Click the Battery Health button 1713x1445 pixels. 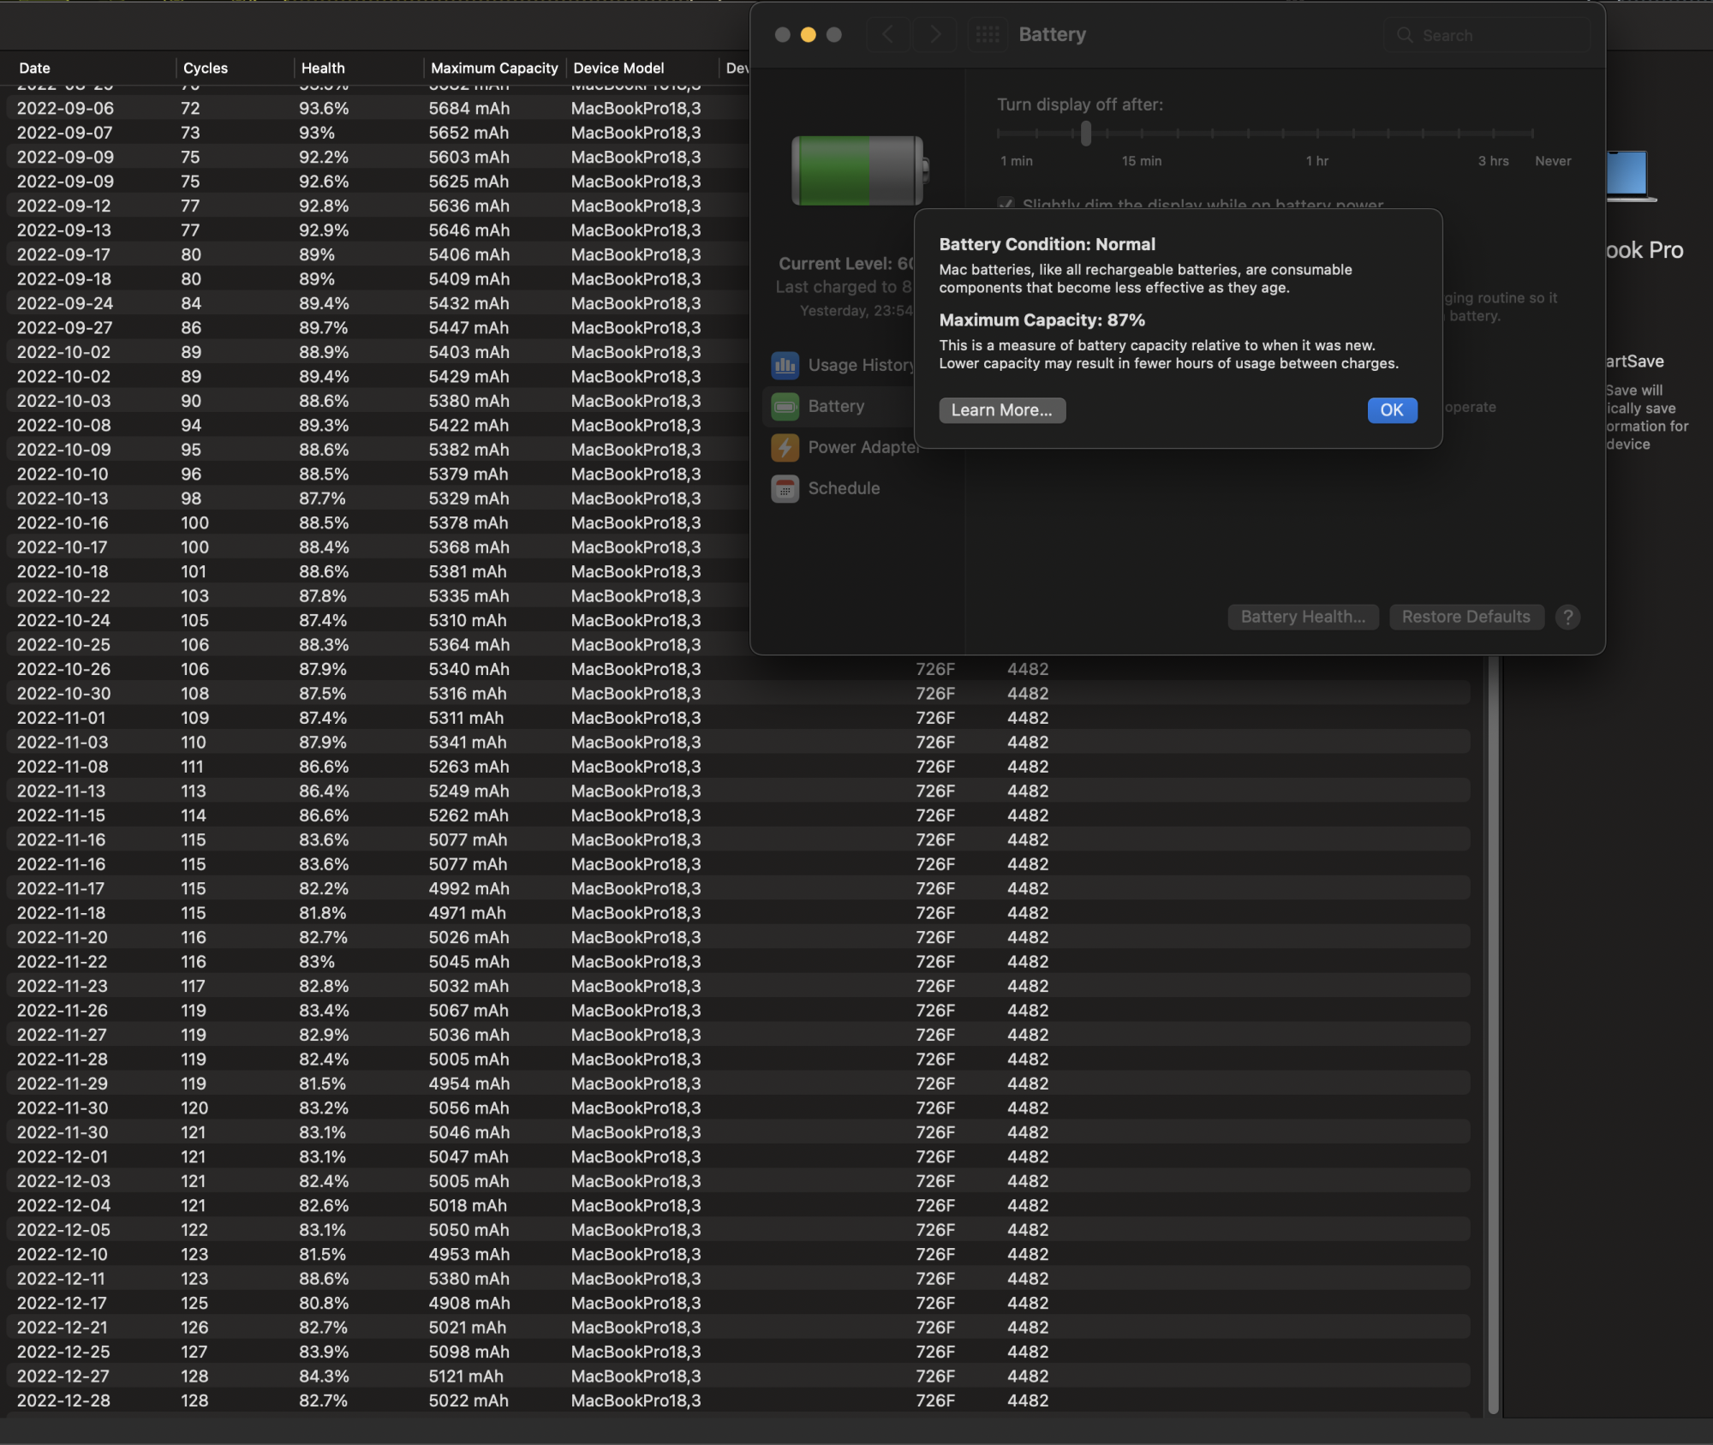point(1302,617)
